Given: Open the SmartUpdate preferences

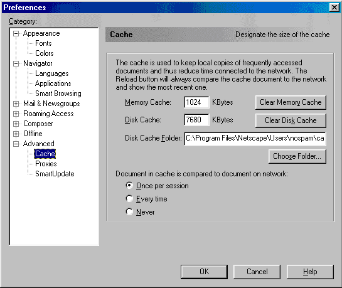Looking at the screenshot, I should 55,174.
